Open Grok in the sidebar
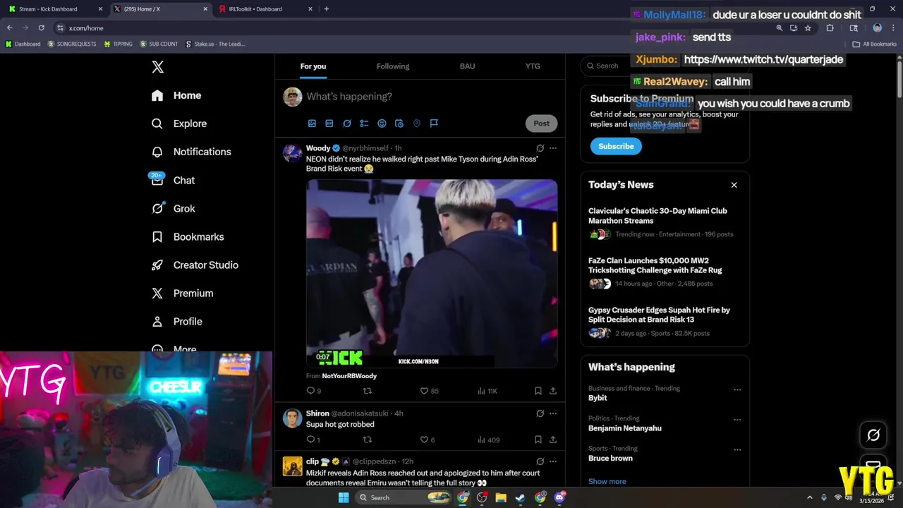The width and height of the screenshot is (903, 508). pos(174,208)
